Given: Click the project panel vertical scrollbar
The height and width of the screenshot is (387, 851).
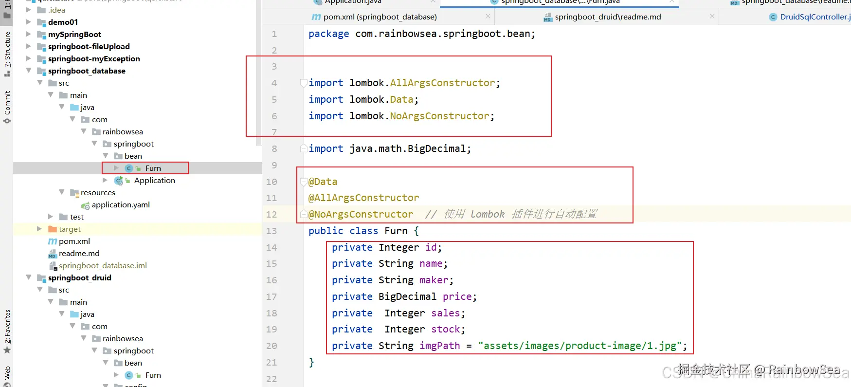Looking at the screenshot, I should [259, 73].
